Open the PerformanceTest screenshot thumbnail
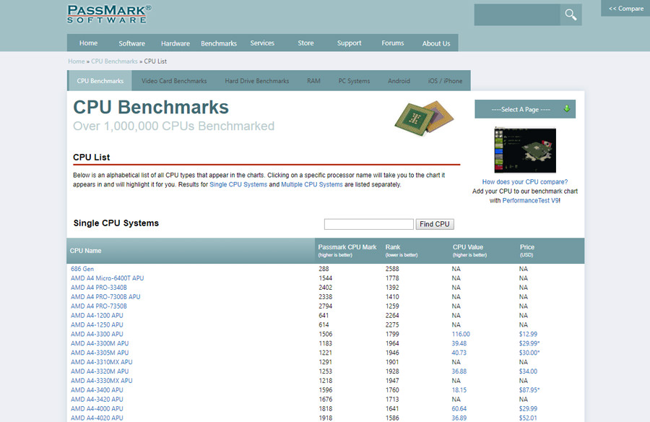 tap(525, 150)
